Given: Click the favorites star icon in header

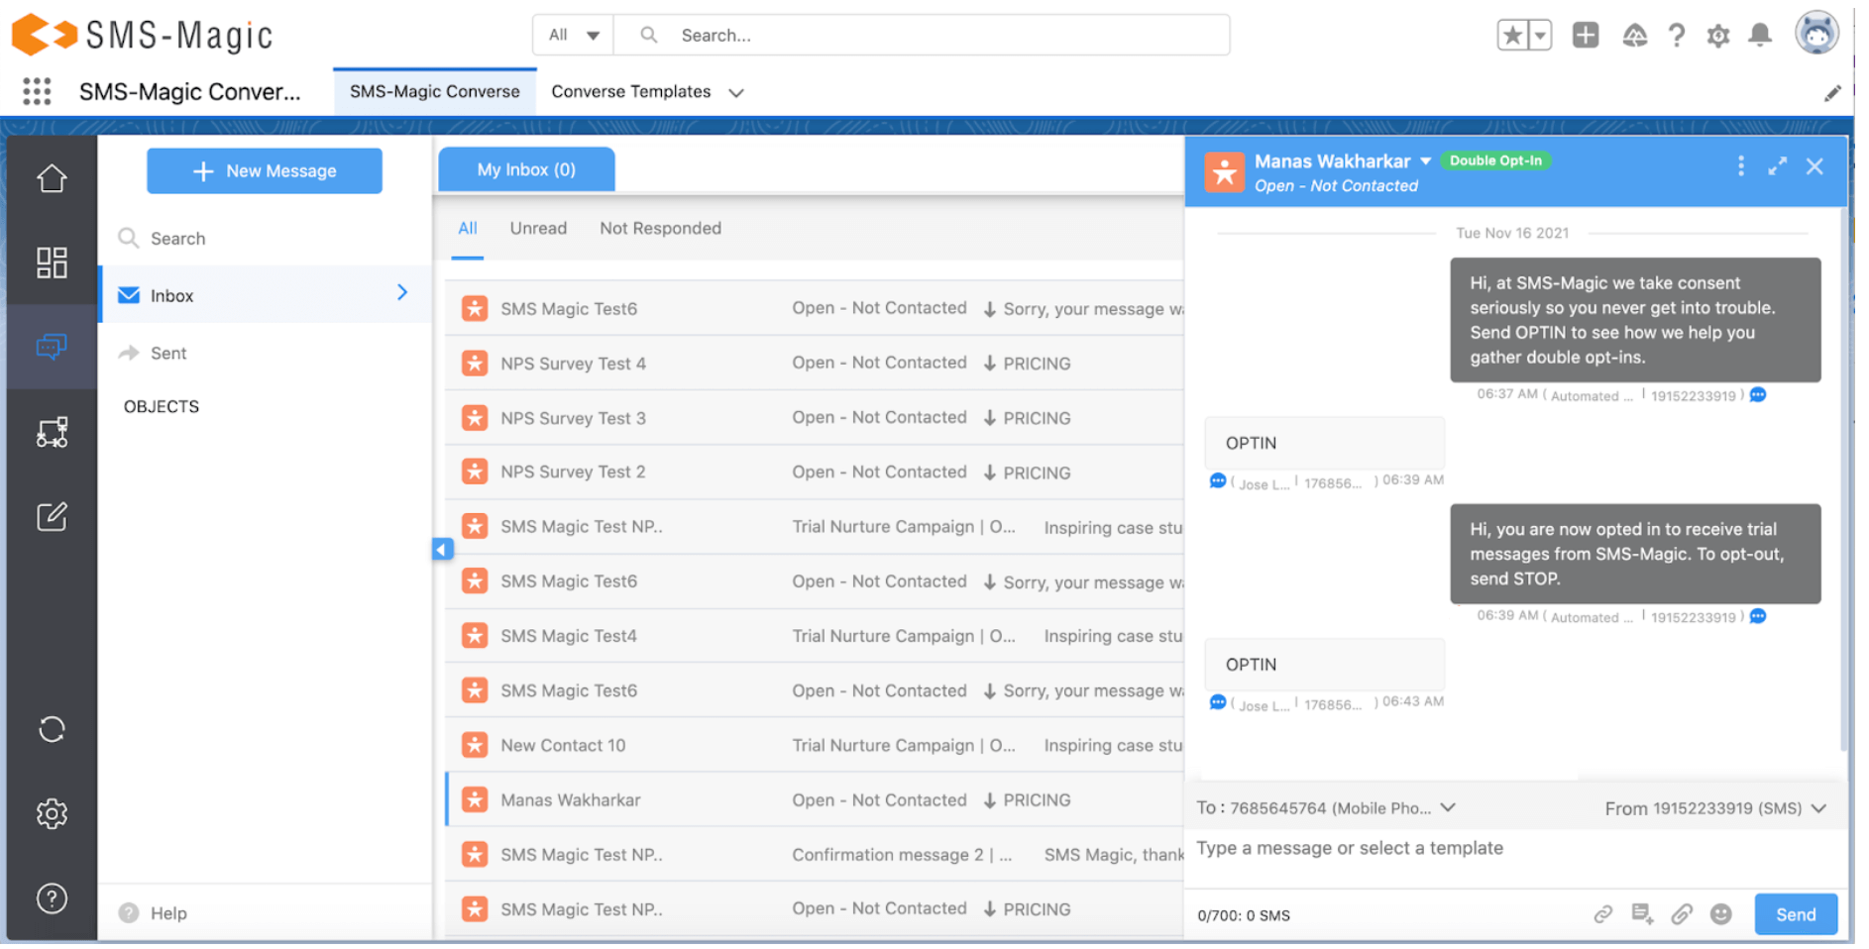Looking at the screenshot, I should pyautogui.click(x=1512, y=36).
